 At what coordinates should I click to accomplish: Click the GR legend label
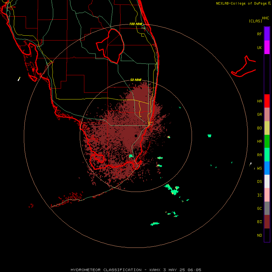pos(259,115)
